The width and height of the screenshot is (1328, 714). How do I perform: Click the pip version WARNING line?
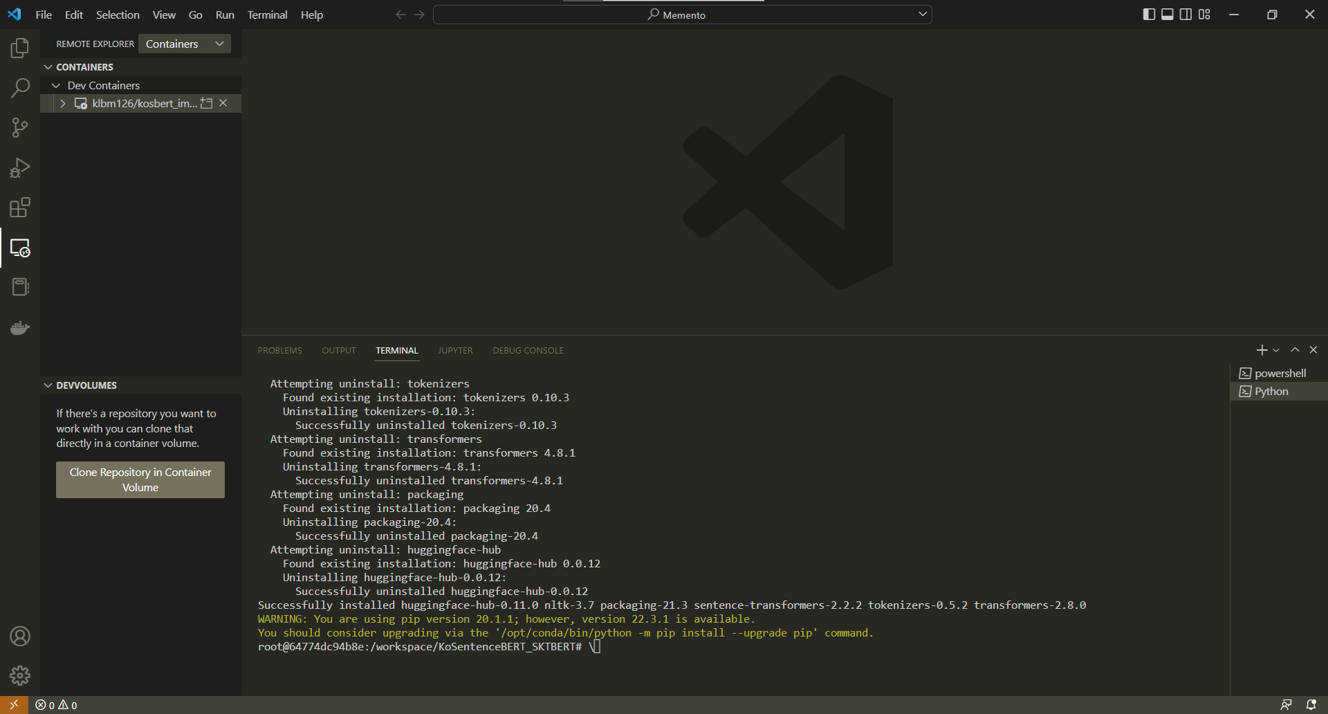click(506, 619)
